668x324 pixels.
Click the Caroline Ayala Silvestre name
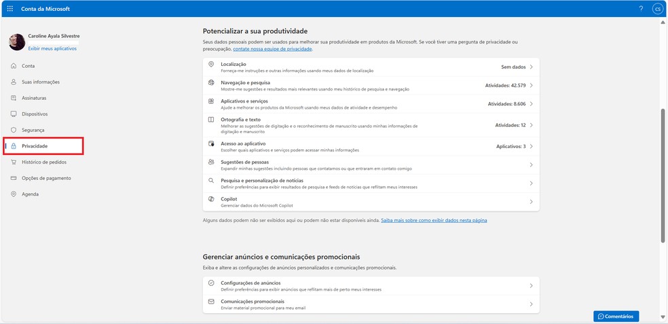[54, 36]
